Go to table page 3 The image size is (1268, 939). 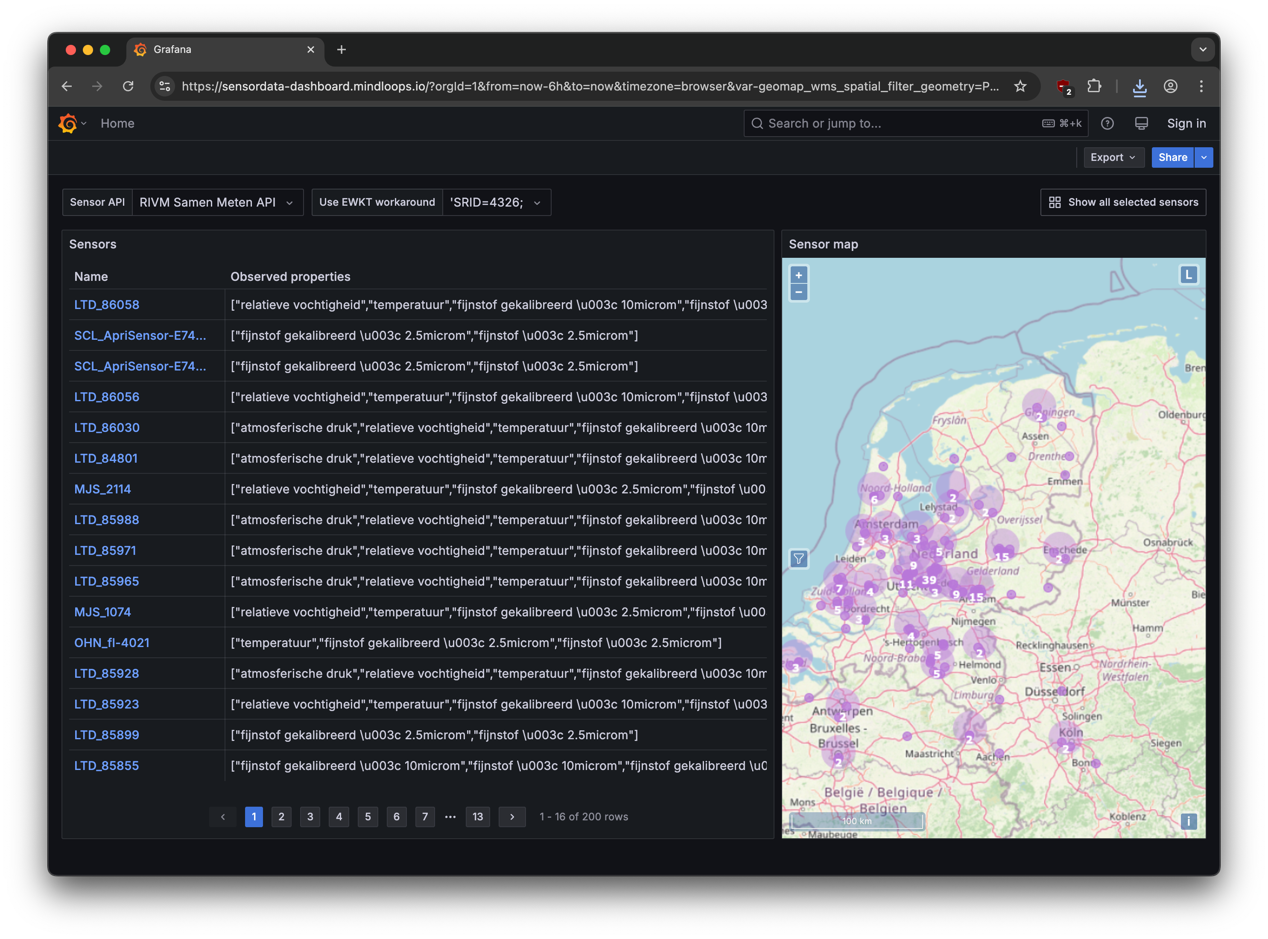310,817
